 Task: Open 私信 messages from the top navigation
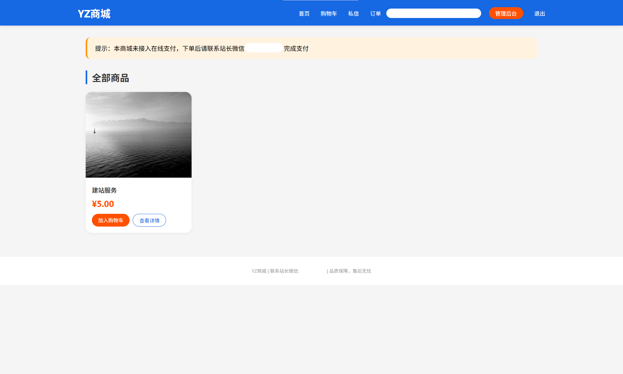(353, 14)
